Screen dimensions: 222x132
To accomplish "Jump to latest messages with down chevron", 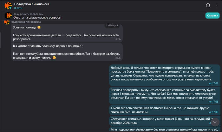I will [215, 122].
